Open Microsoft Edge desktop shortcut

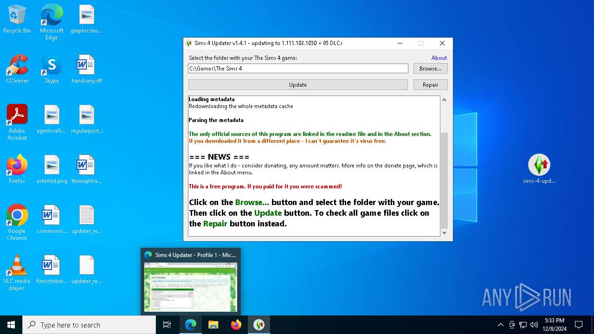click(52, 22)
